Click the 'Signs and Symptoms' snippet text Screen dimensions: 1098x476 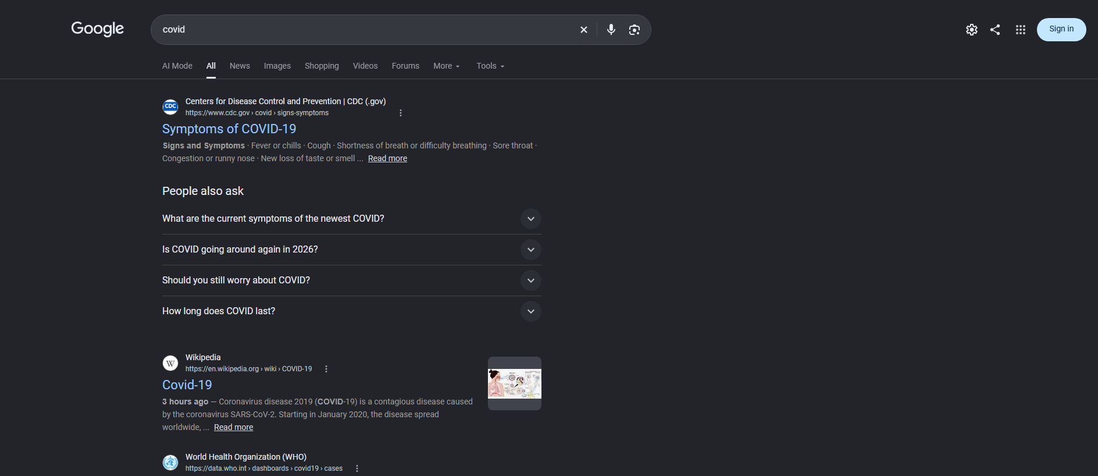tap(204, 145)
